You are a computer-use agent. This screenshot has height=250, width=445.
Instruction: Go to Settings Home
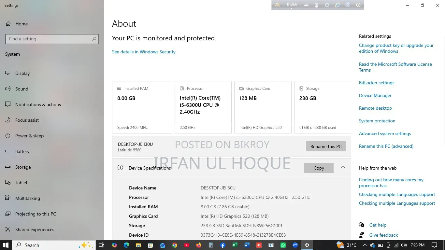(52, 24)
